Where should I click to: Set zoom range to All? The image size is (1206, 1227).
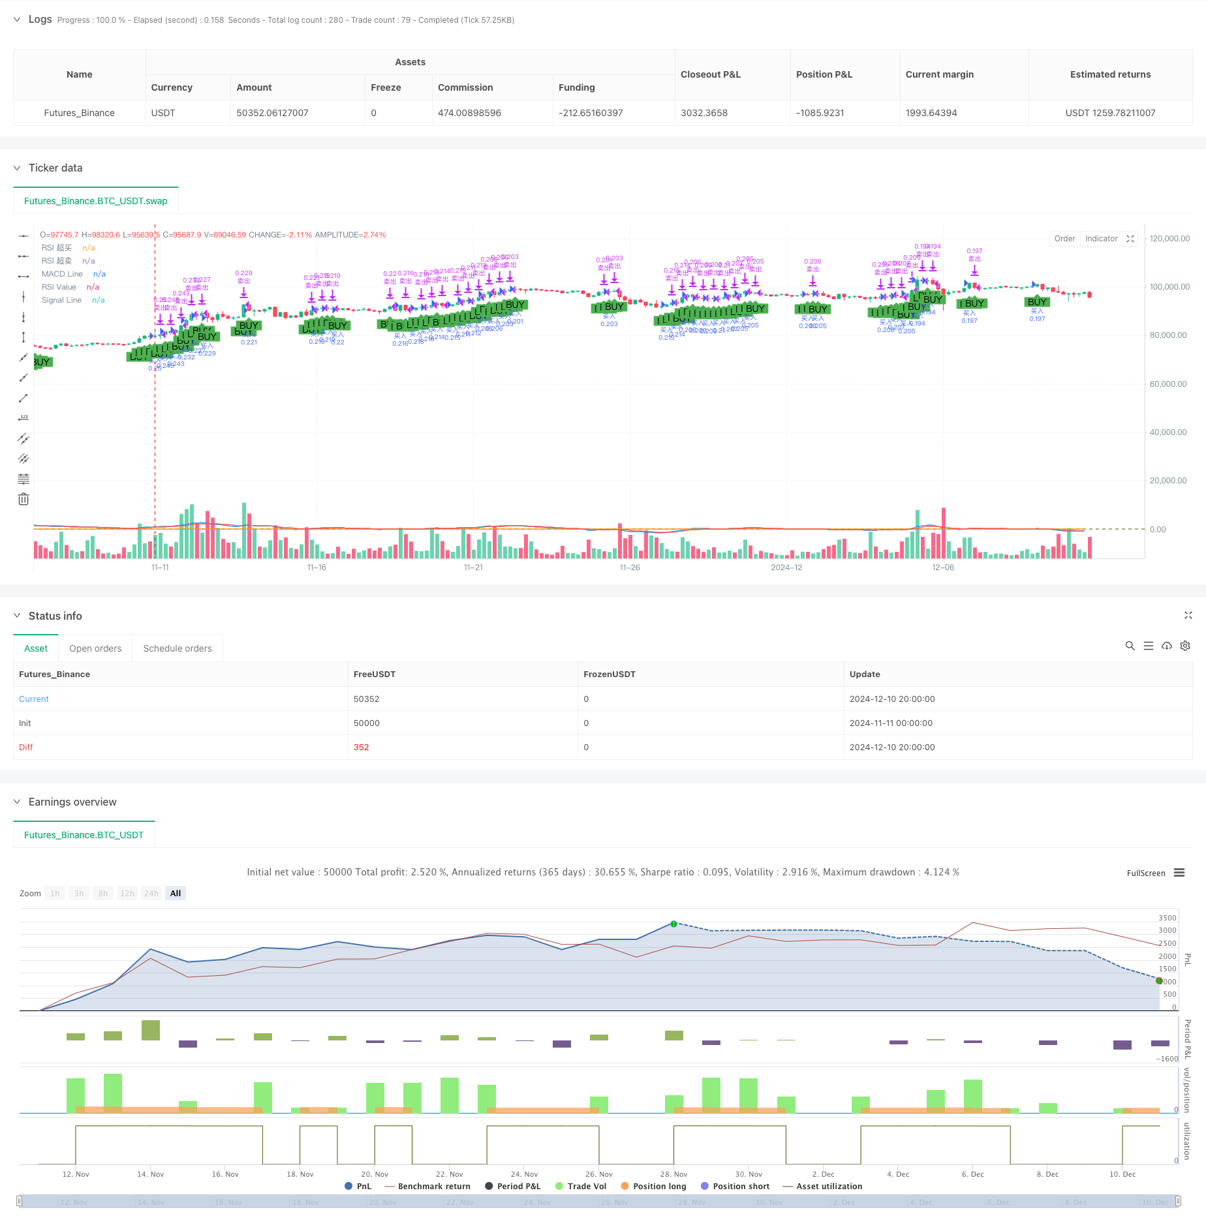pos(176,894)
